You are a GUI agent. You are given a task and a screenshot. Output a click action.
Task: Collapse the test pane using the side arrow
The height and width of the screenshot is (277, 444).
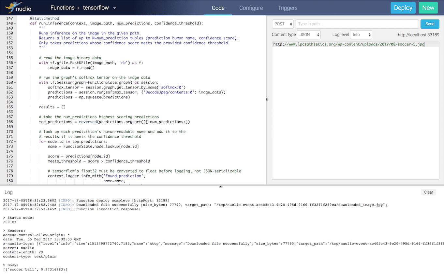tap(267, 99)
